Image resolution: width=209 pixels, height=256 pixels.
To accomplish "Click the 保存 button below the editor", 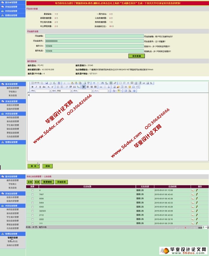I will coord(34,166).
